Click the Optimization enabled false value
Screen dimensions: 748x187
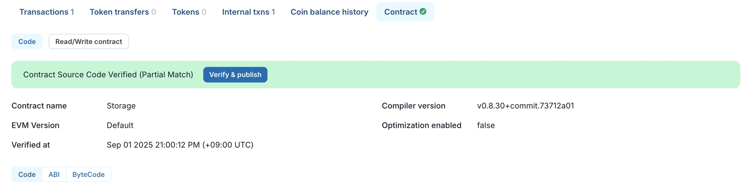(486, 125)
